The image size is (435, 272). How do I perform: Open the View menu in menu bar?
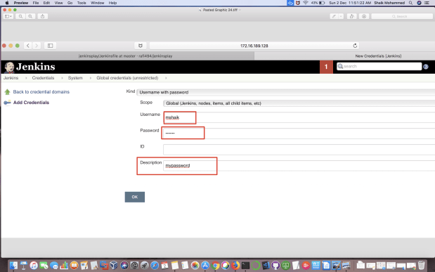(58, 3)
